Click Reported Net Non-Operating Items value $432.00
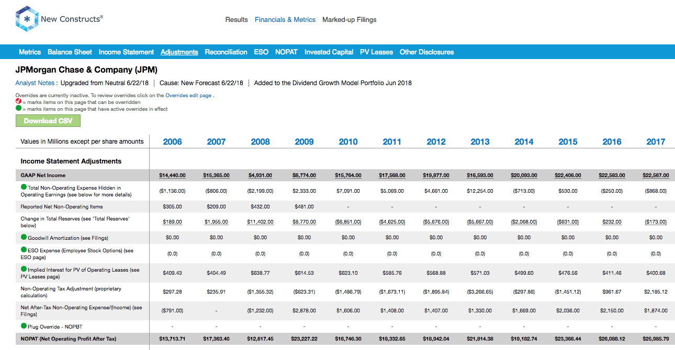The width and height of the screenshot is (675, 350). pyautogui.click(x=261, y=207)
